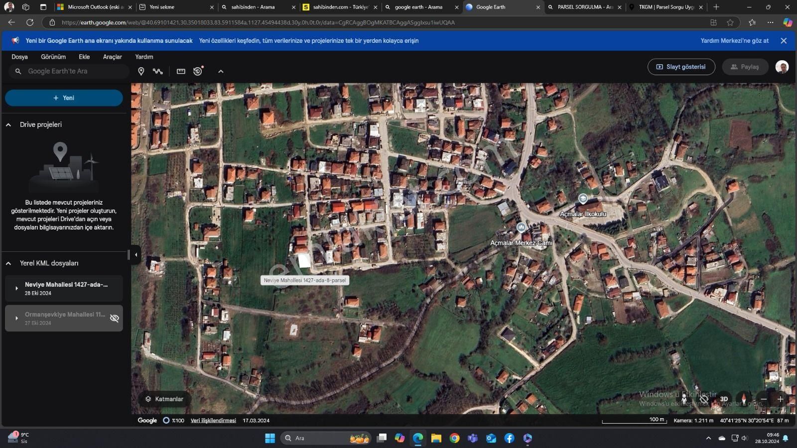Click the address bar URL
Screen dimensions: 797x448
(258, 22)
